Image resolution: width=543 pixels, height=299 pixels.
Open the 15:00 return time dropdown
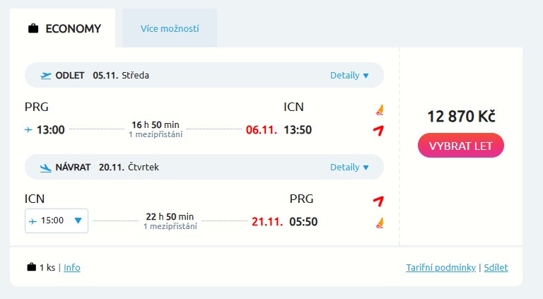coord(57,221)
